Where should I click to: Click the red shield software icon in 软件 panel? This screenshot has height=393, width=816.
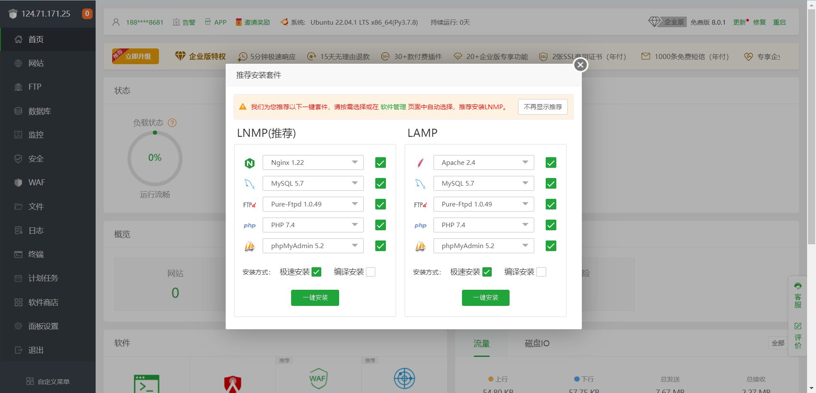pyautogui.click(x=232, y=384)
